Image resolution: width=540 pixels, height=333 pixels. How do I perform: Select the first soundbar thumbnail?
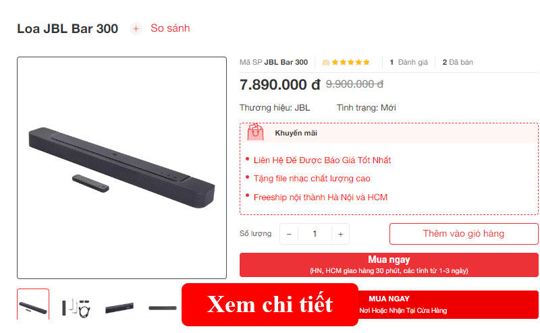click(x=33, y=305)
